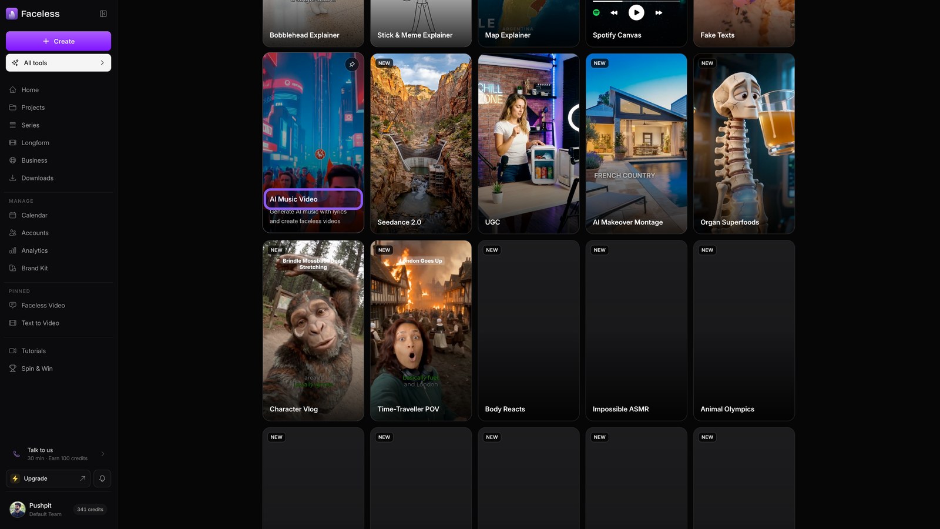The height and width of the screenshot is (529, 940).
Task: Rewind the Spotify Canvas preview
Action: point(614,12)
